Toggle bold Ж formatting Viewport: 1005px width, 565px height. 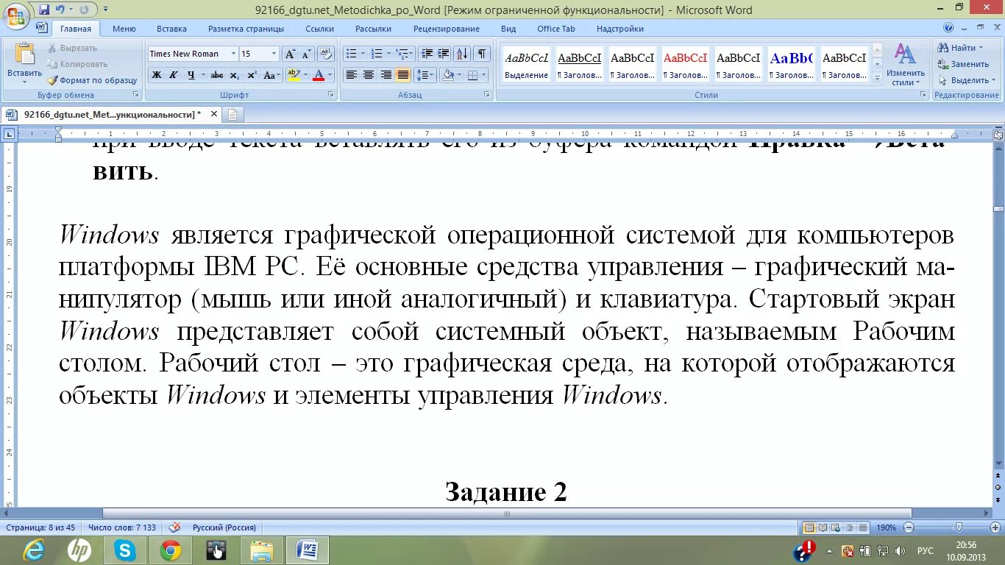pos(156,75)
